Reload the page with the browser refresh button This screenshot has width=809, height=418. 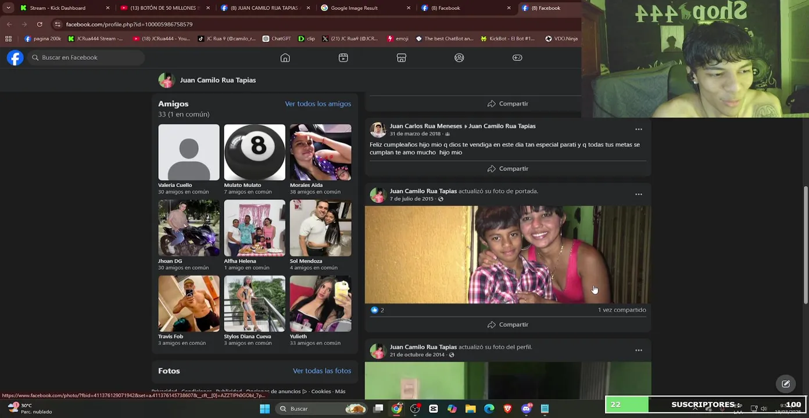tap(40, 24)
